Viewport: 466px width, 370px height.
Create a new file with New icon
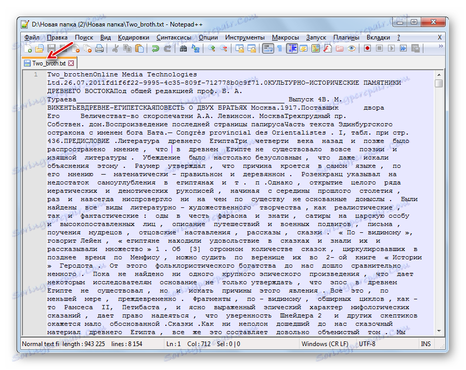click(28, 48)
